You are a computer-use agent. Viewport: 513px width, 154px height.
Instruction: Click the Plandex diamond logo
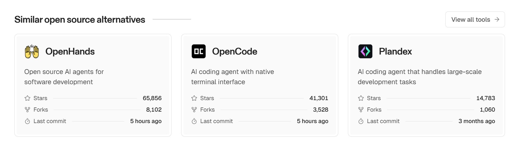pos(365,51)
